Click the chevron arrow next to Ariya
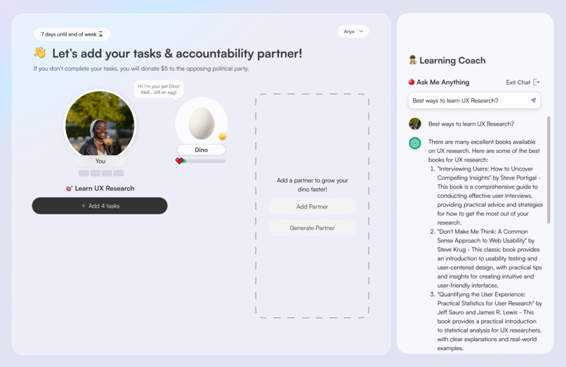 pyautogui.click(x=361, y=32)
